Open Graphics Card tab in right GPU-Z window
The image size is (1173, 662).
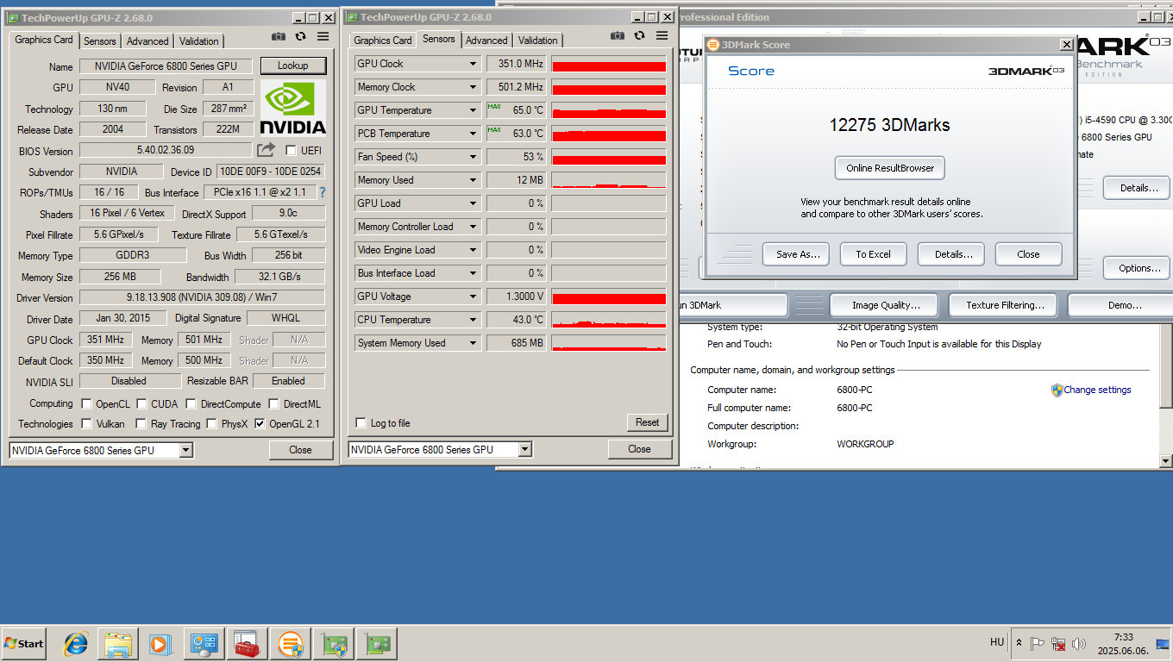[x=383, y=40]
